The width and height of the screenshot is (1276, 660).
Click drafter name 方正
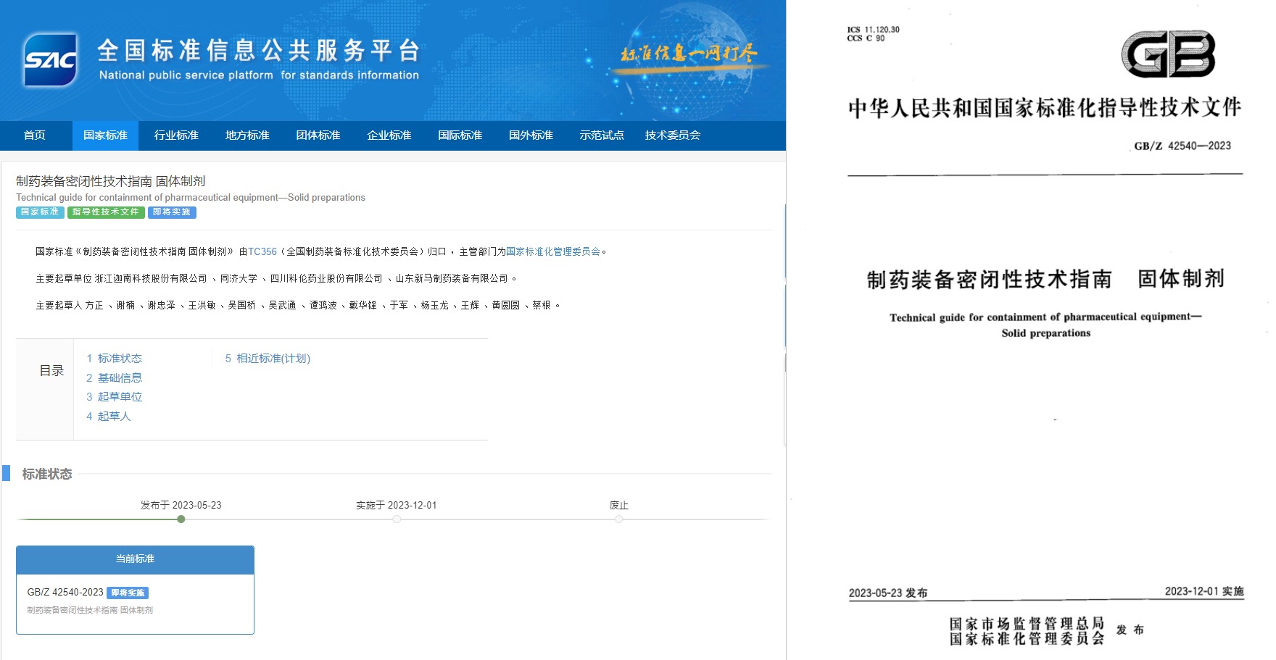94,306
